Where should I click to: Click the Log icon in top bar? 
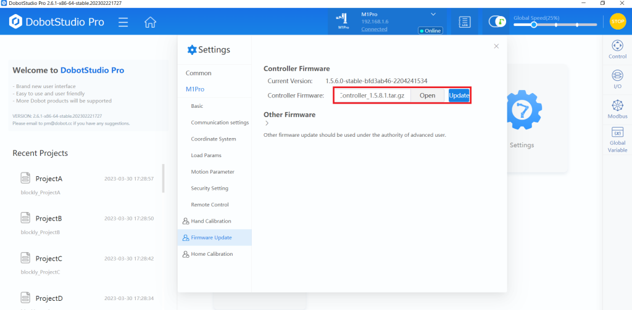click(x=465, y=22)
